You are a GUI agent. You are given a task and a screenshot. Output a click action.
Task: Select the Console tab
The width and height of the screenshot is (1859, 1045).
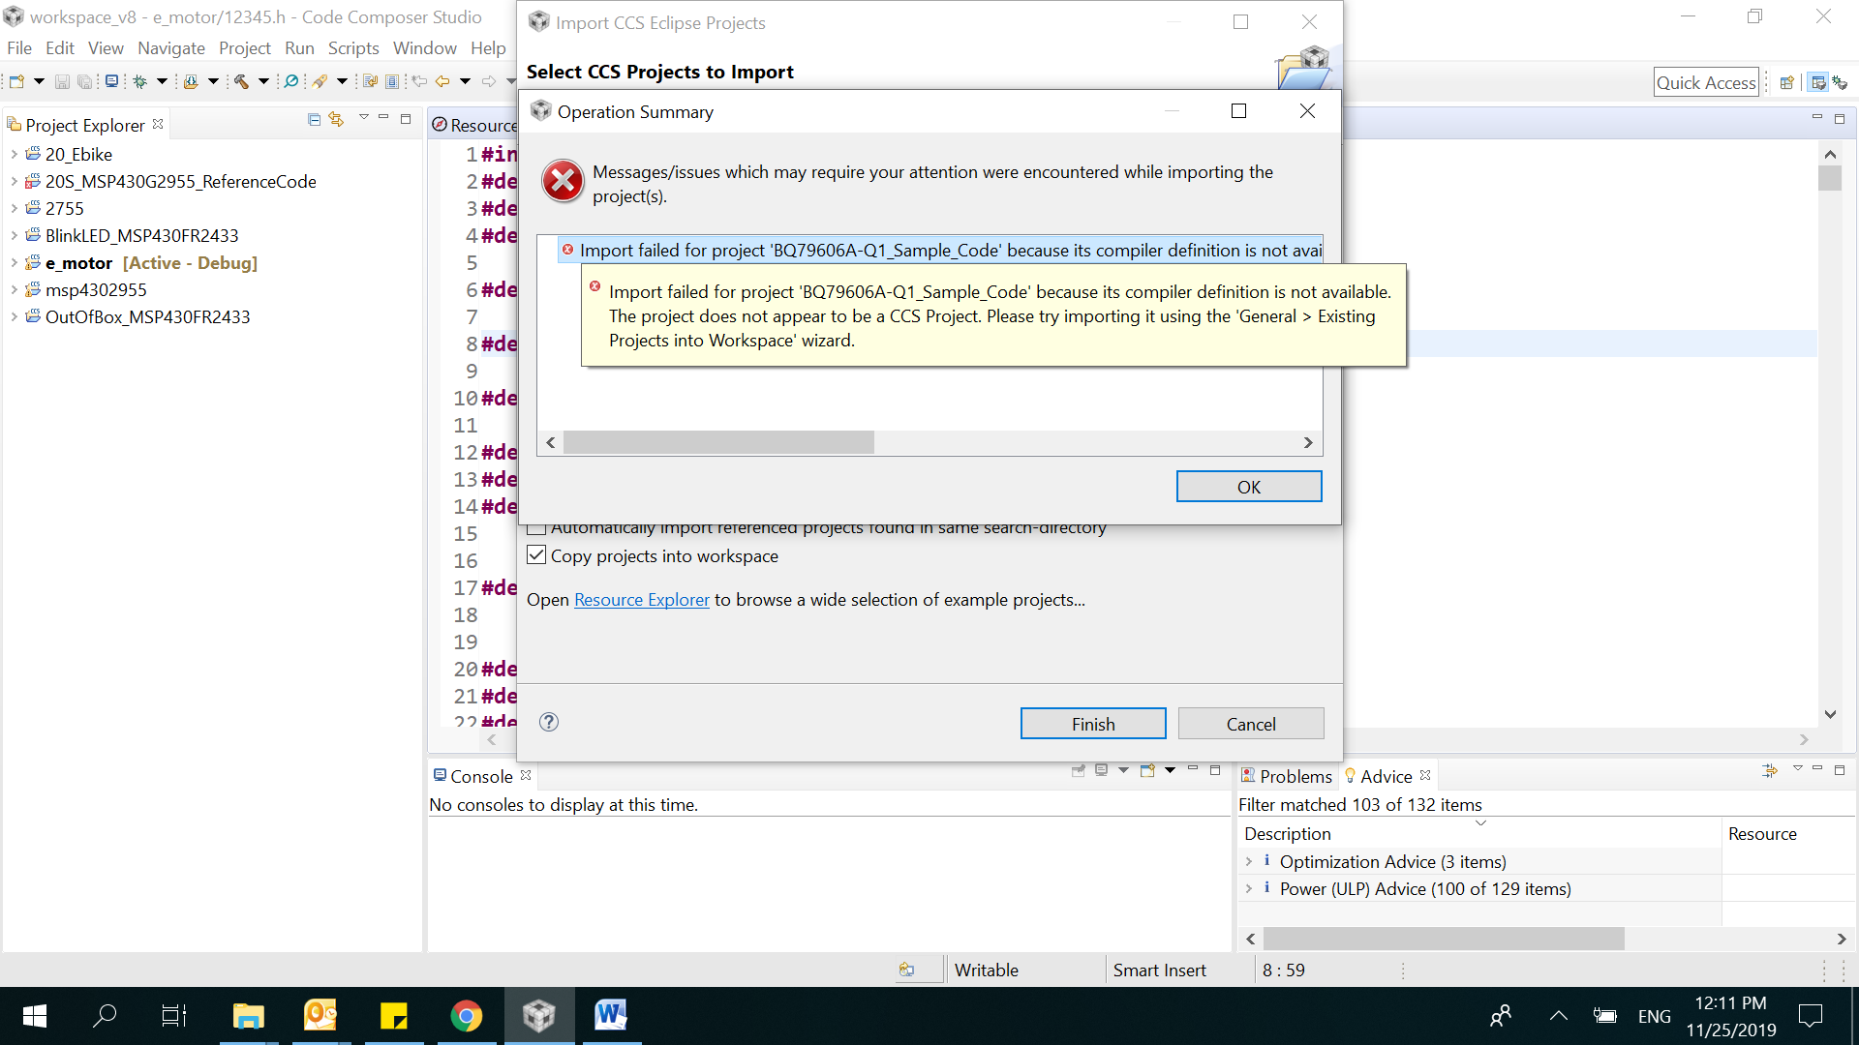[481, 776]
